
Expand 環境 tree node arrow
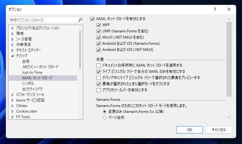point(12,34)
